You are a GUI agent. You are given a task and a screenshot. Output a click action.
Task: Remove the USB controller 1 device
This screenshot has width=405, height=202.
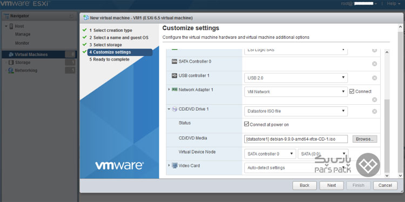point(374,78)
